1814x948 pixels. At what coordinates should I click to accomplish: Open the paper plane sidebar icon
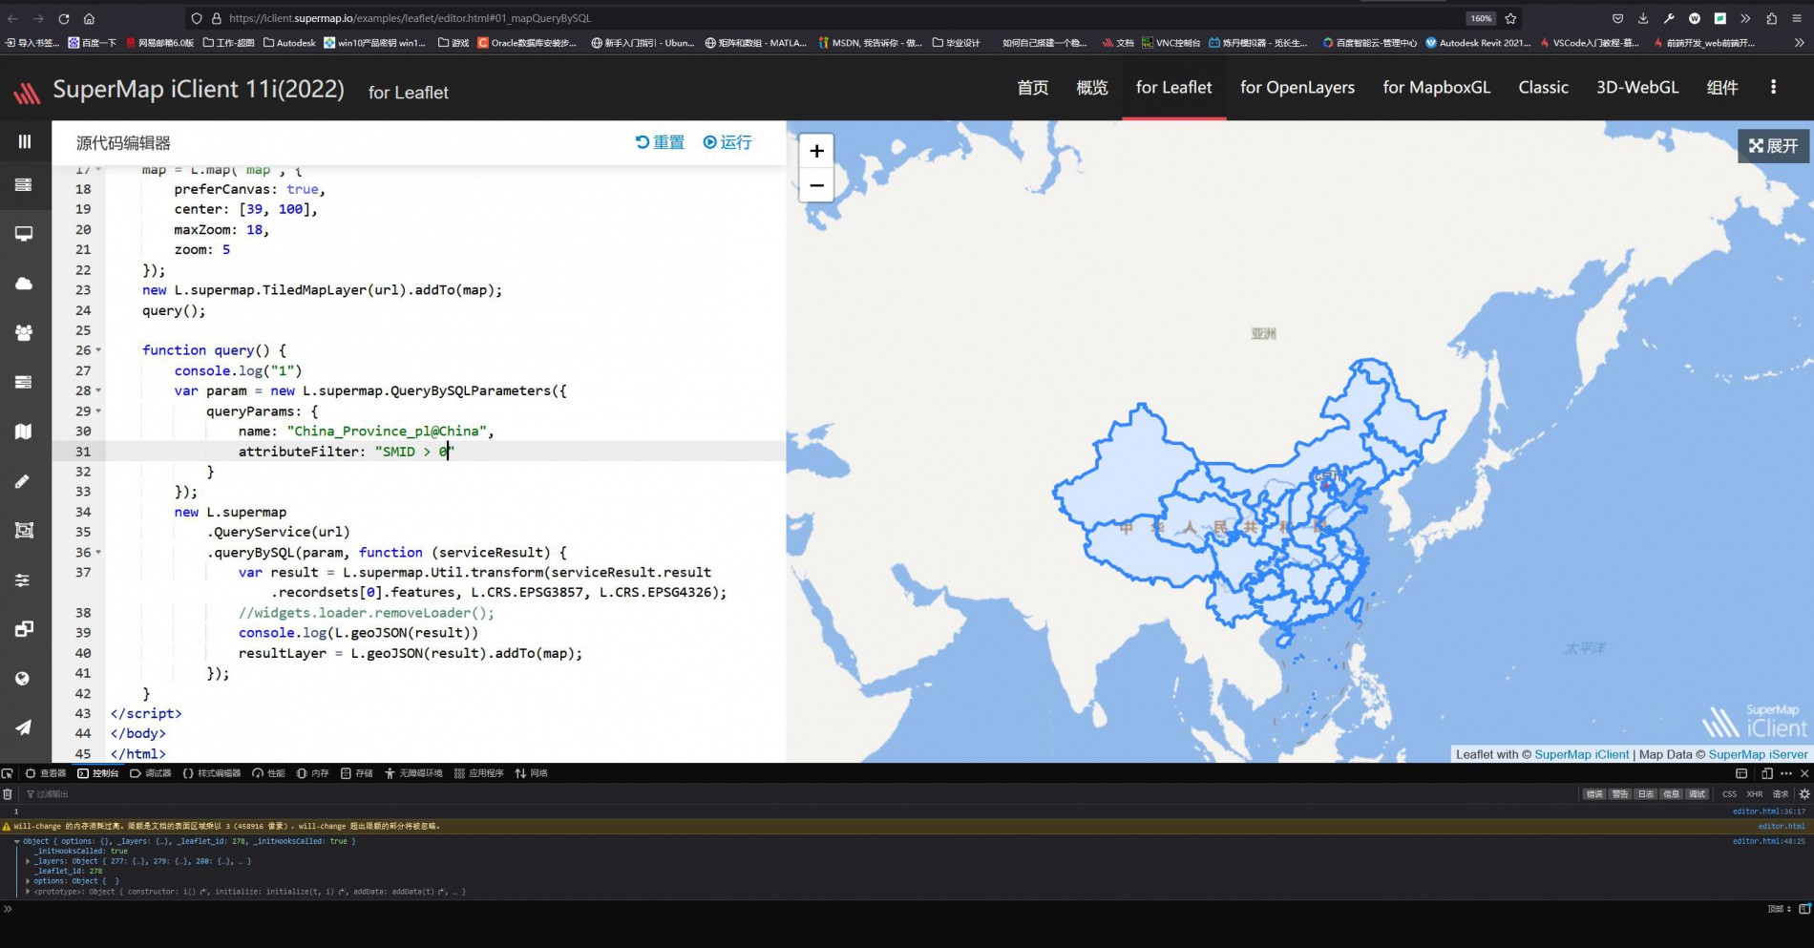pos(24,727)
